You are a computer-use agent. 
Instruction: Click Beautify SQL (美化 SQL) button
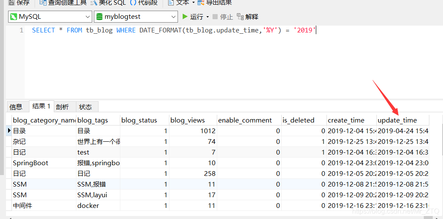pos(108,3)
